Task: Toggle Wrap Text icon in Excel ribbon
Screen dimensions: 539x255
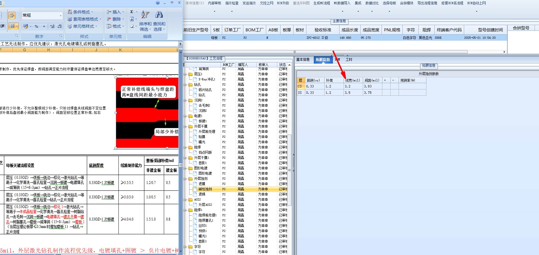Action: pyautogui.click(x=12, y=15)
